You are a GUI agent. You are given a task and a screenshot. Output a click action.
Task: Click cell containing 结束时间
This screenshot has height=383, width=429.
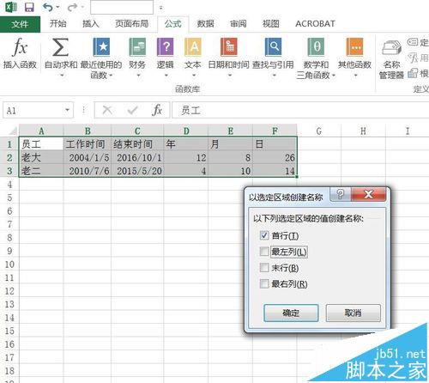[137, 143]
